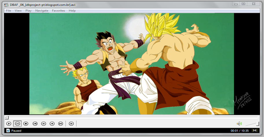264x137 pixels.
Task: Close the player window
Action: 254,4
